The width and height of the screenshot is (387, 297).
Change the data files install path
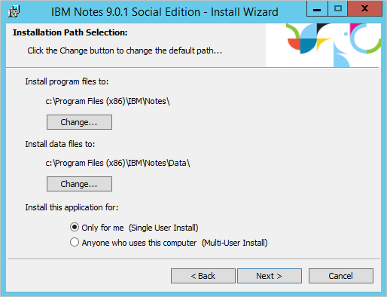pos(79,184)
